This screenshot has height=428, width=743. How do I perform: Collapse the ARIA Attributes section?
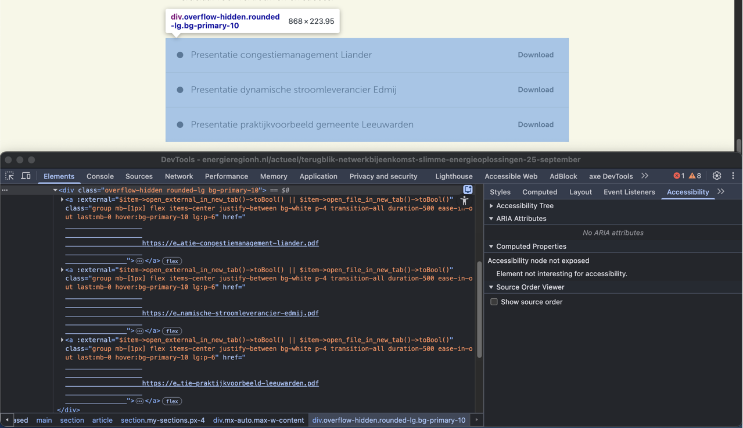coord(491,219)
